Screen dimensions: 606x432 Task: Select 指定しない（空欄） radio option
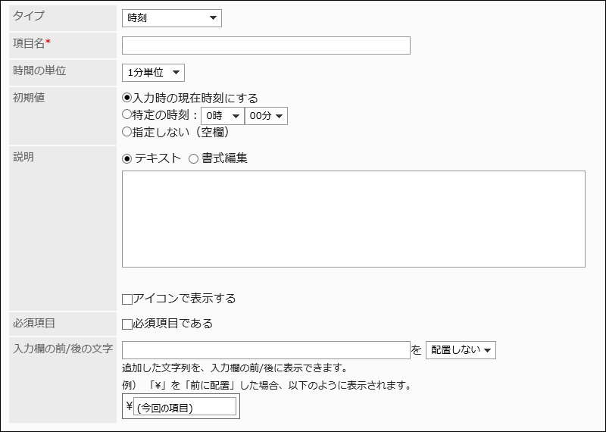click(x=127, y=132)
